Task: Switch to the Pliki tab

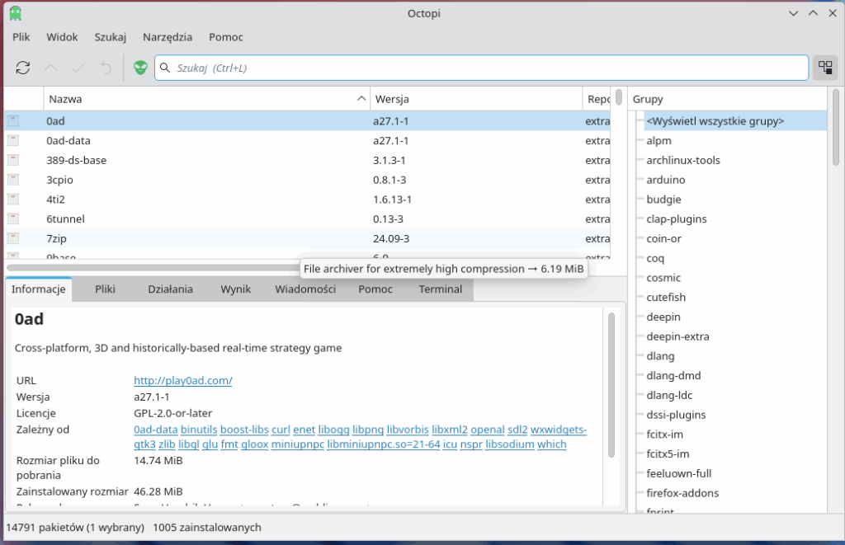Action: click(105, 289)
